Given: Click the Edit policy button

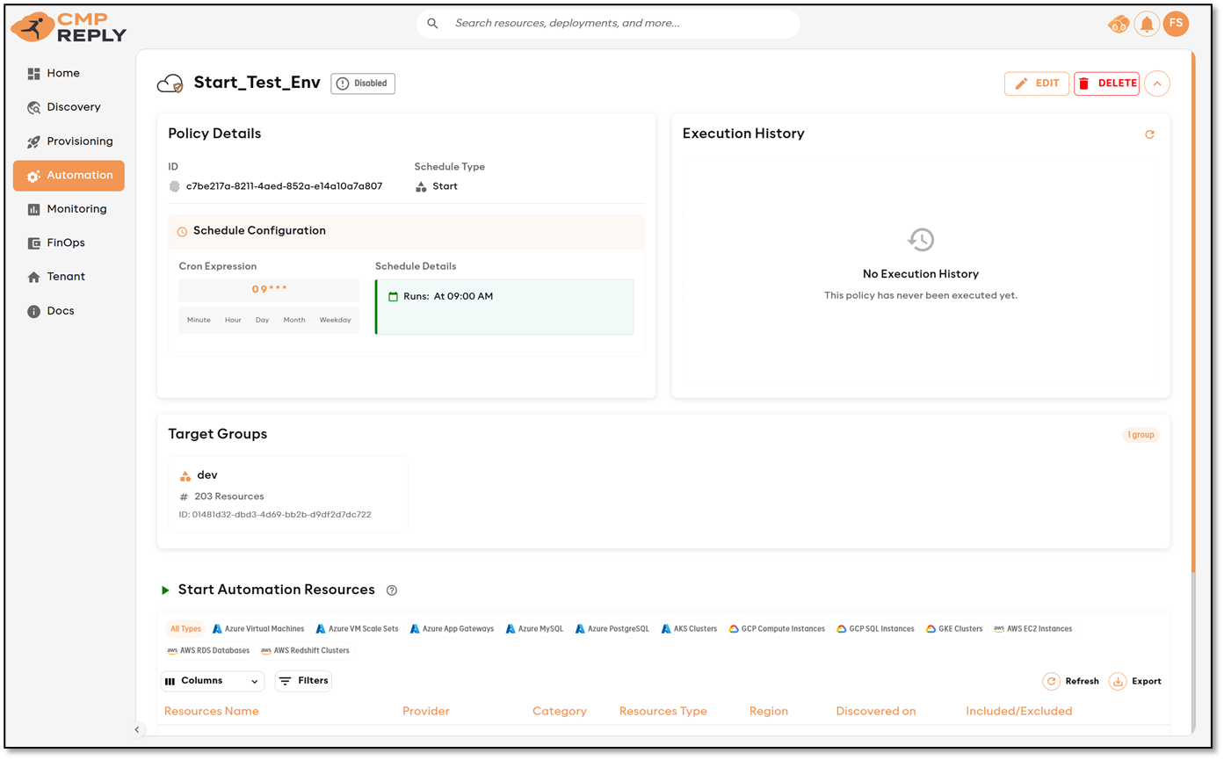Looking at the screenshot, I should (x=1037, y=83).
